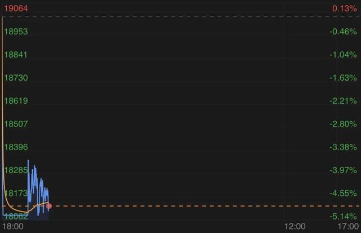Image resolution: width=361 pixels, height=233 pixels.
Task: Click the -2.80% change label
Action: tap(343, 124)
